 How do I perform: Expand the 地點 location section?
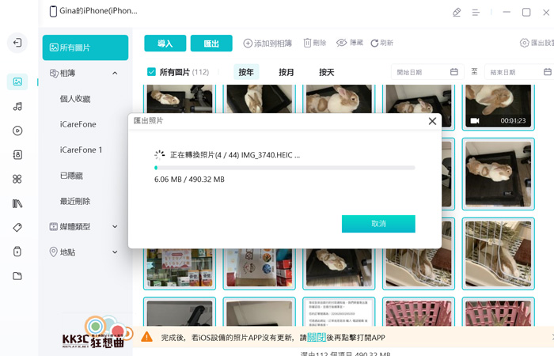coord(115,252)
